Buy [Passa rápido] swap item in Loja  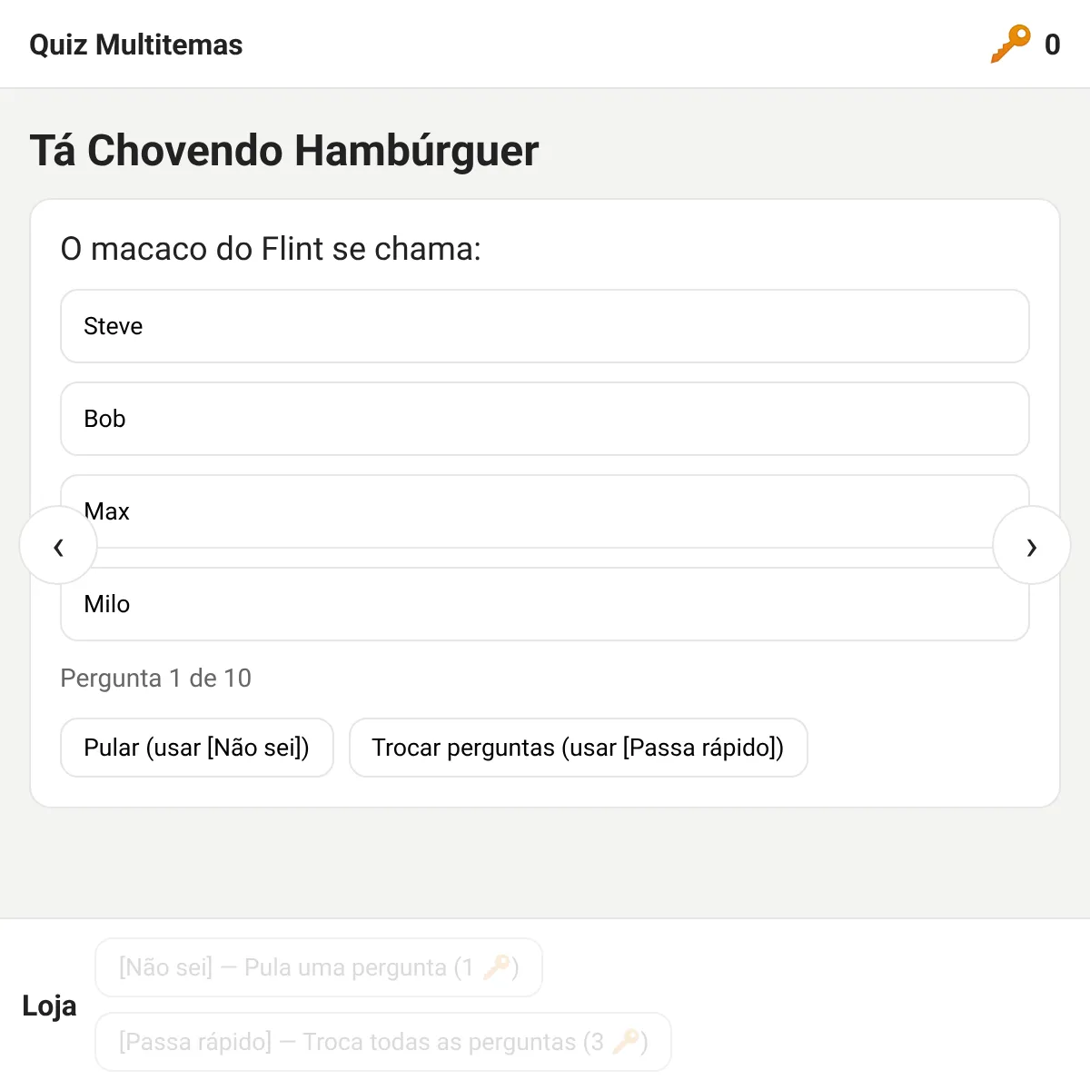click(383, 1042)
